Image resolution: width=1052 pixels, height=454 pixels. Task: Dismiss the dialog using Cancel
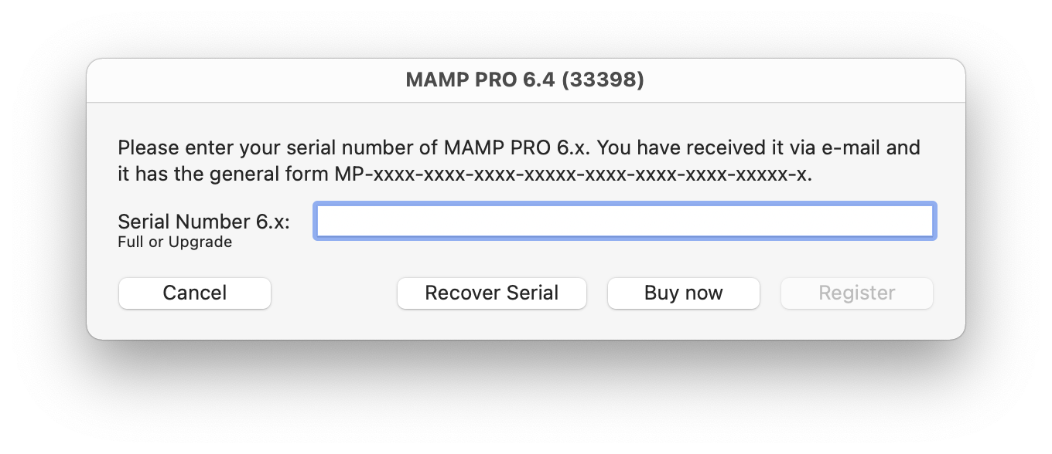[194, 293]
